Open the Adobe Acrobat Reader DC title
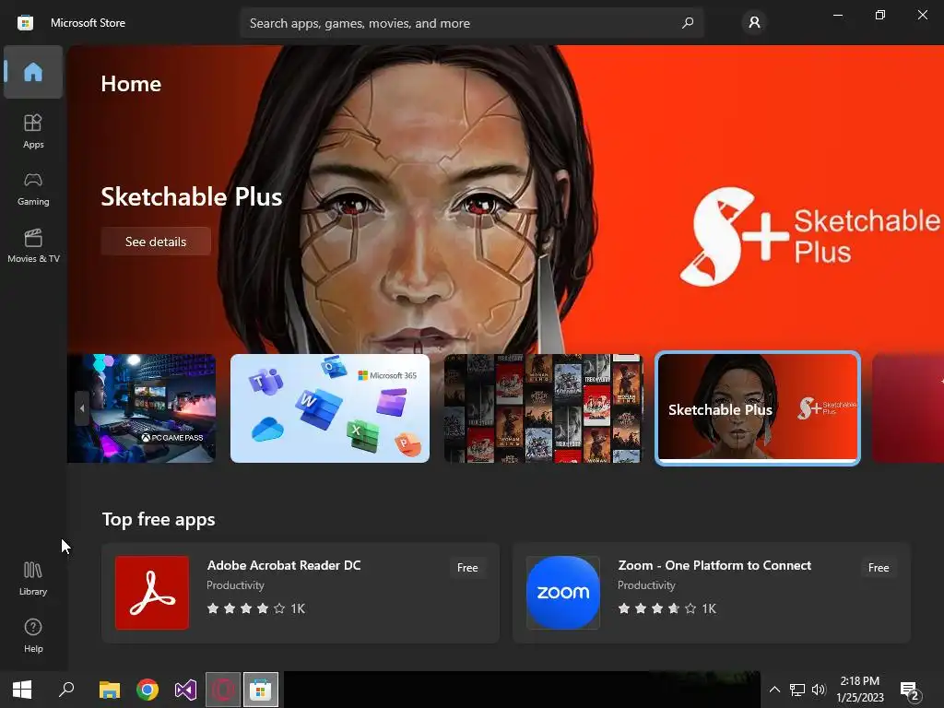The height and width of the screenshot is (708, 944). tap(284, 565)
